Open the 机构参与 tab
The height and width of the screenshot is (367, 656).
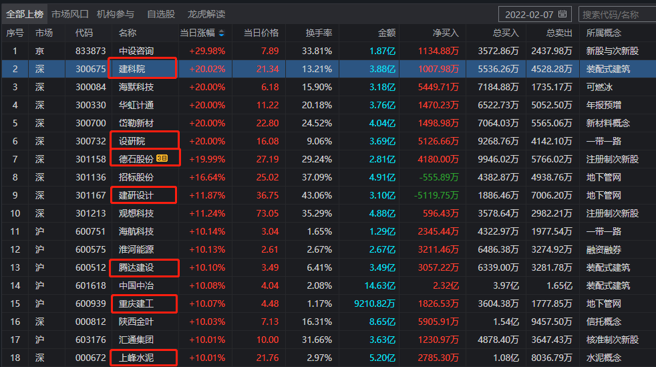point(116,14)
